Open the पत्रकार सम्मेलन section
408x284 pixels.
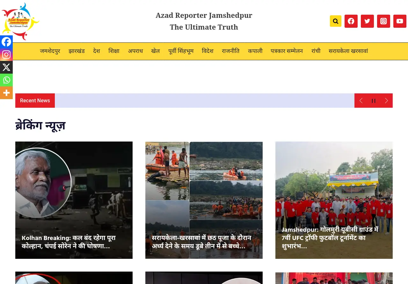[287, 51]
